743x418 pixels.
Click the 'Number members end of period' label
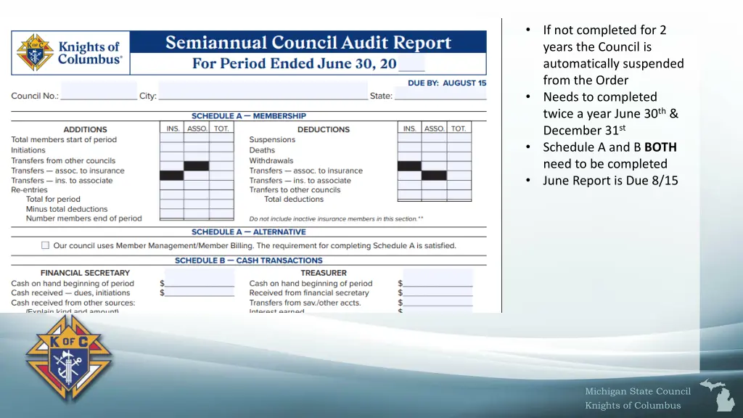(x=84, y=218)
